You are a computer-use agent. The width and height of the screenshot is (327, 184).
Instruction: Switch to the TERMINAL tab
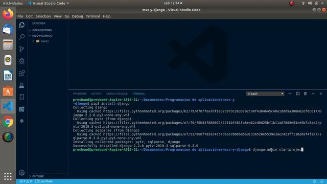tap(138, 94)
